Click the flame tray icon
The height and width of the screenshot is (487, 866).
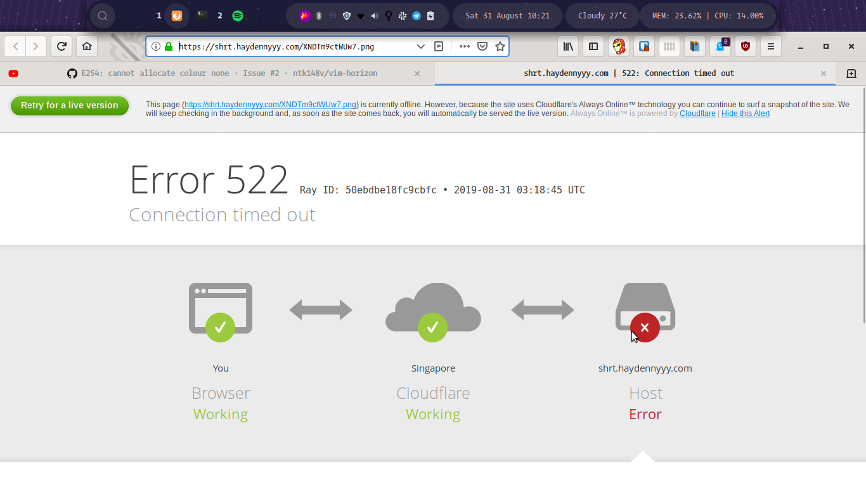[x=305, y=16]
